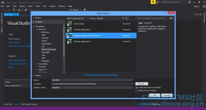206x110 pixels.
Task: Open the New Project dialog help button
Action: point(166,13)
